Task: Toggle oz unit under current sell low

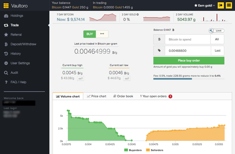Action: tap(127, 78)
